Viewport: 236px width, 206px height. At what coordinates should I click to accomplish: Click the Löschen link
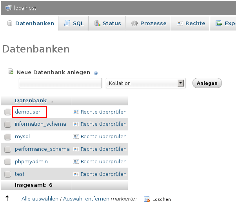click(x=162, y=199)
